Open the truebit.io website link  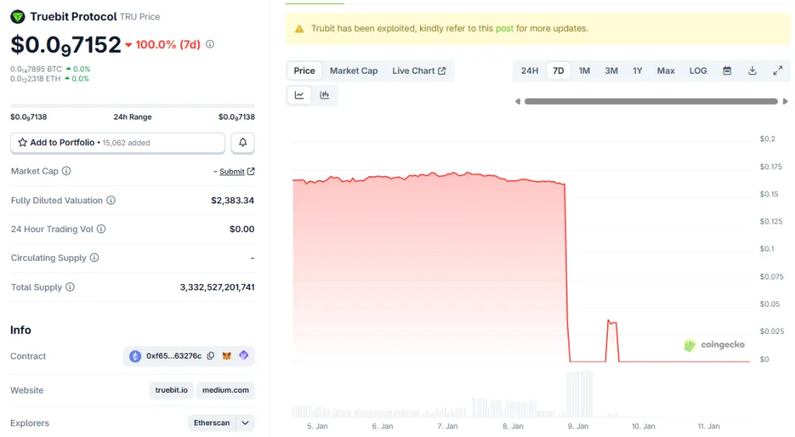pyautogui.click(x=171, y=390)
